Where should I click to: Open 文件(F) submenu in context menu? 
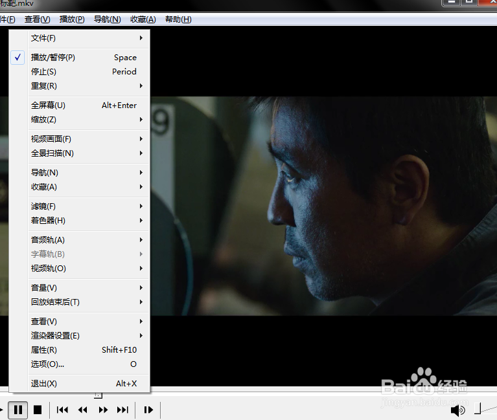click(79, 38)
